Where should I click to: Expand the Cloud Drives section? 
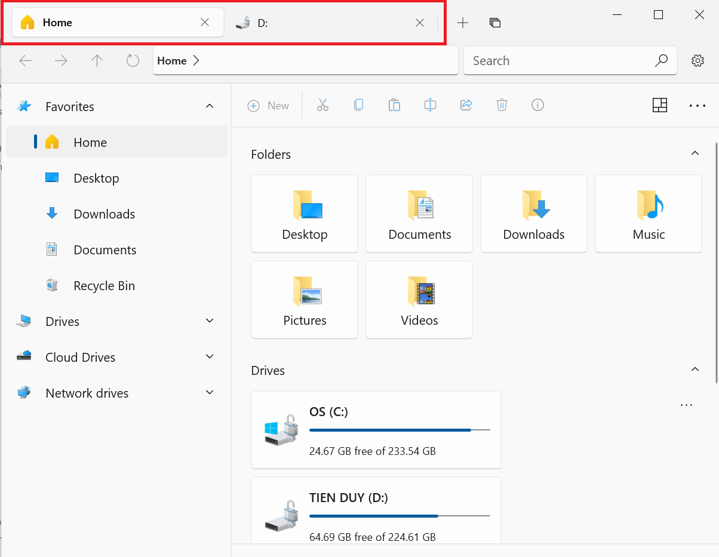(x=209, y=356)
